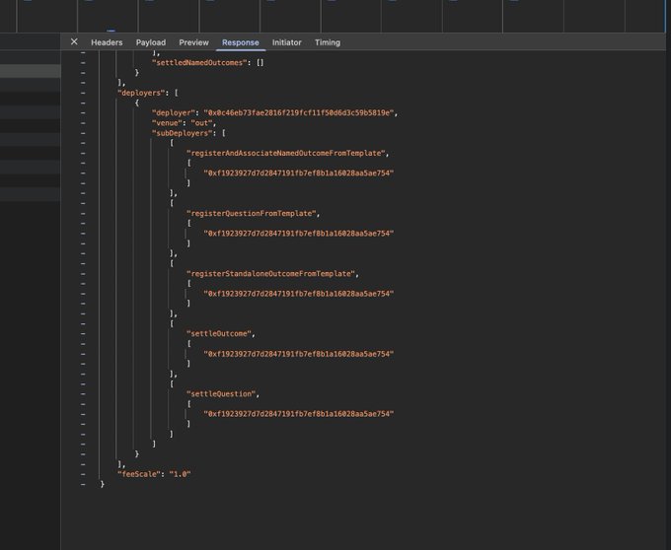Image resolution: width=671 pixels, height=550 pixels.
Task: Click the empty array after settledNamedOutcomes
Action: point(260,63)
